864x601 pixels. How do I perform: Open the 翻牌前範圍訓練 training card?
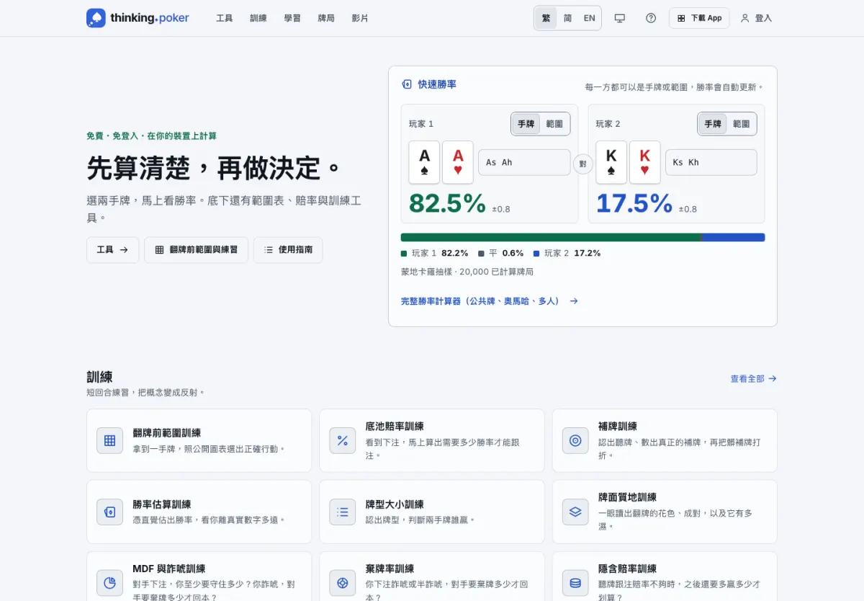tap(199, 440)
